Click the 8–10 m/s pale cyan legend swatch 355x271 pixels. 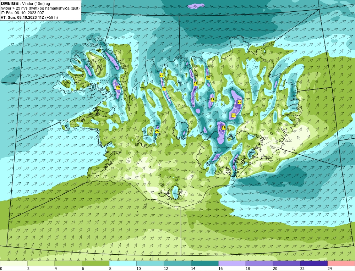123,264
